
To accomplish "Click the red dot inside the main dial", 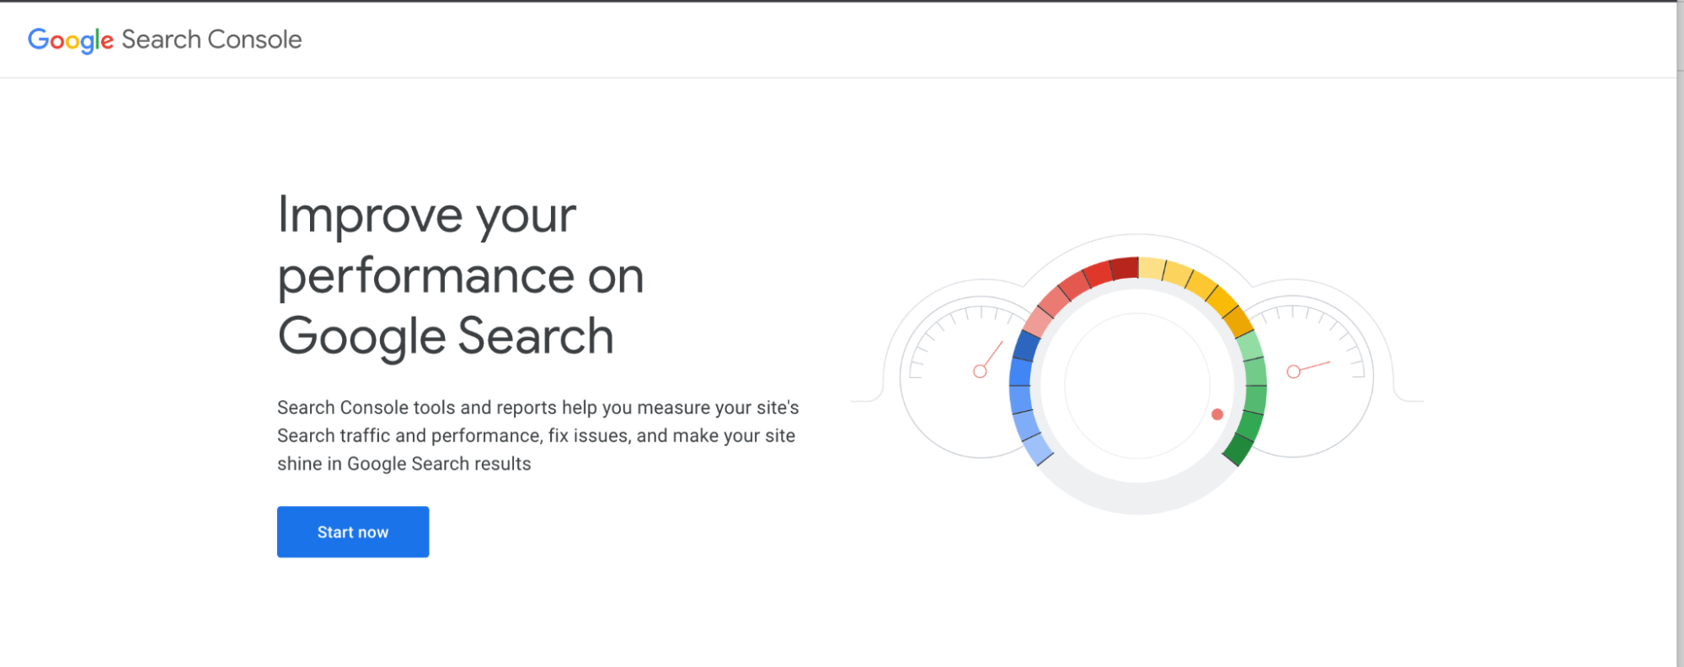I will click(1216, 413).
